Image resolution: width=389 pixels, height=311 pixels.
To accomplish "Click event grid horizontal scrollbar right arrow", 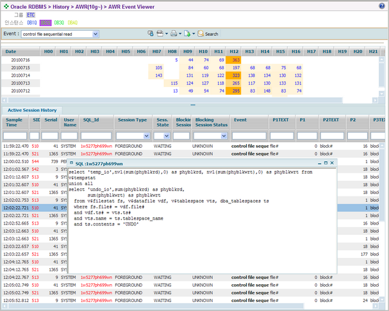I will [x=375, y=100].
